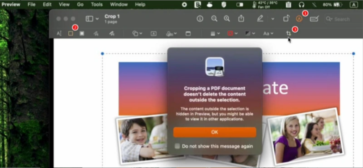Open the Sidebar view dropdown
The image size is (363, 168).
[92, 19]
